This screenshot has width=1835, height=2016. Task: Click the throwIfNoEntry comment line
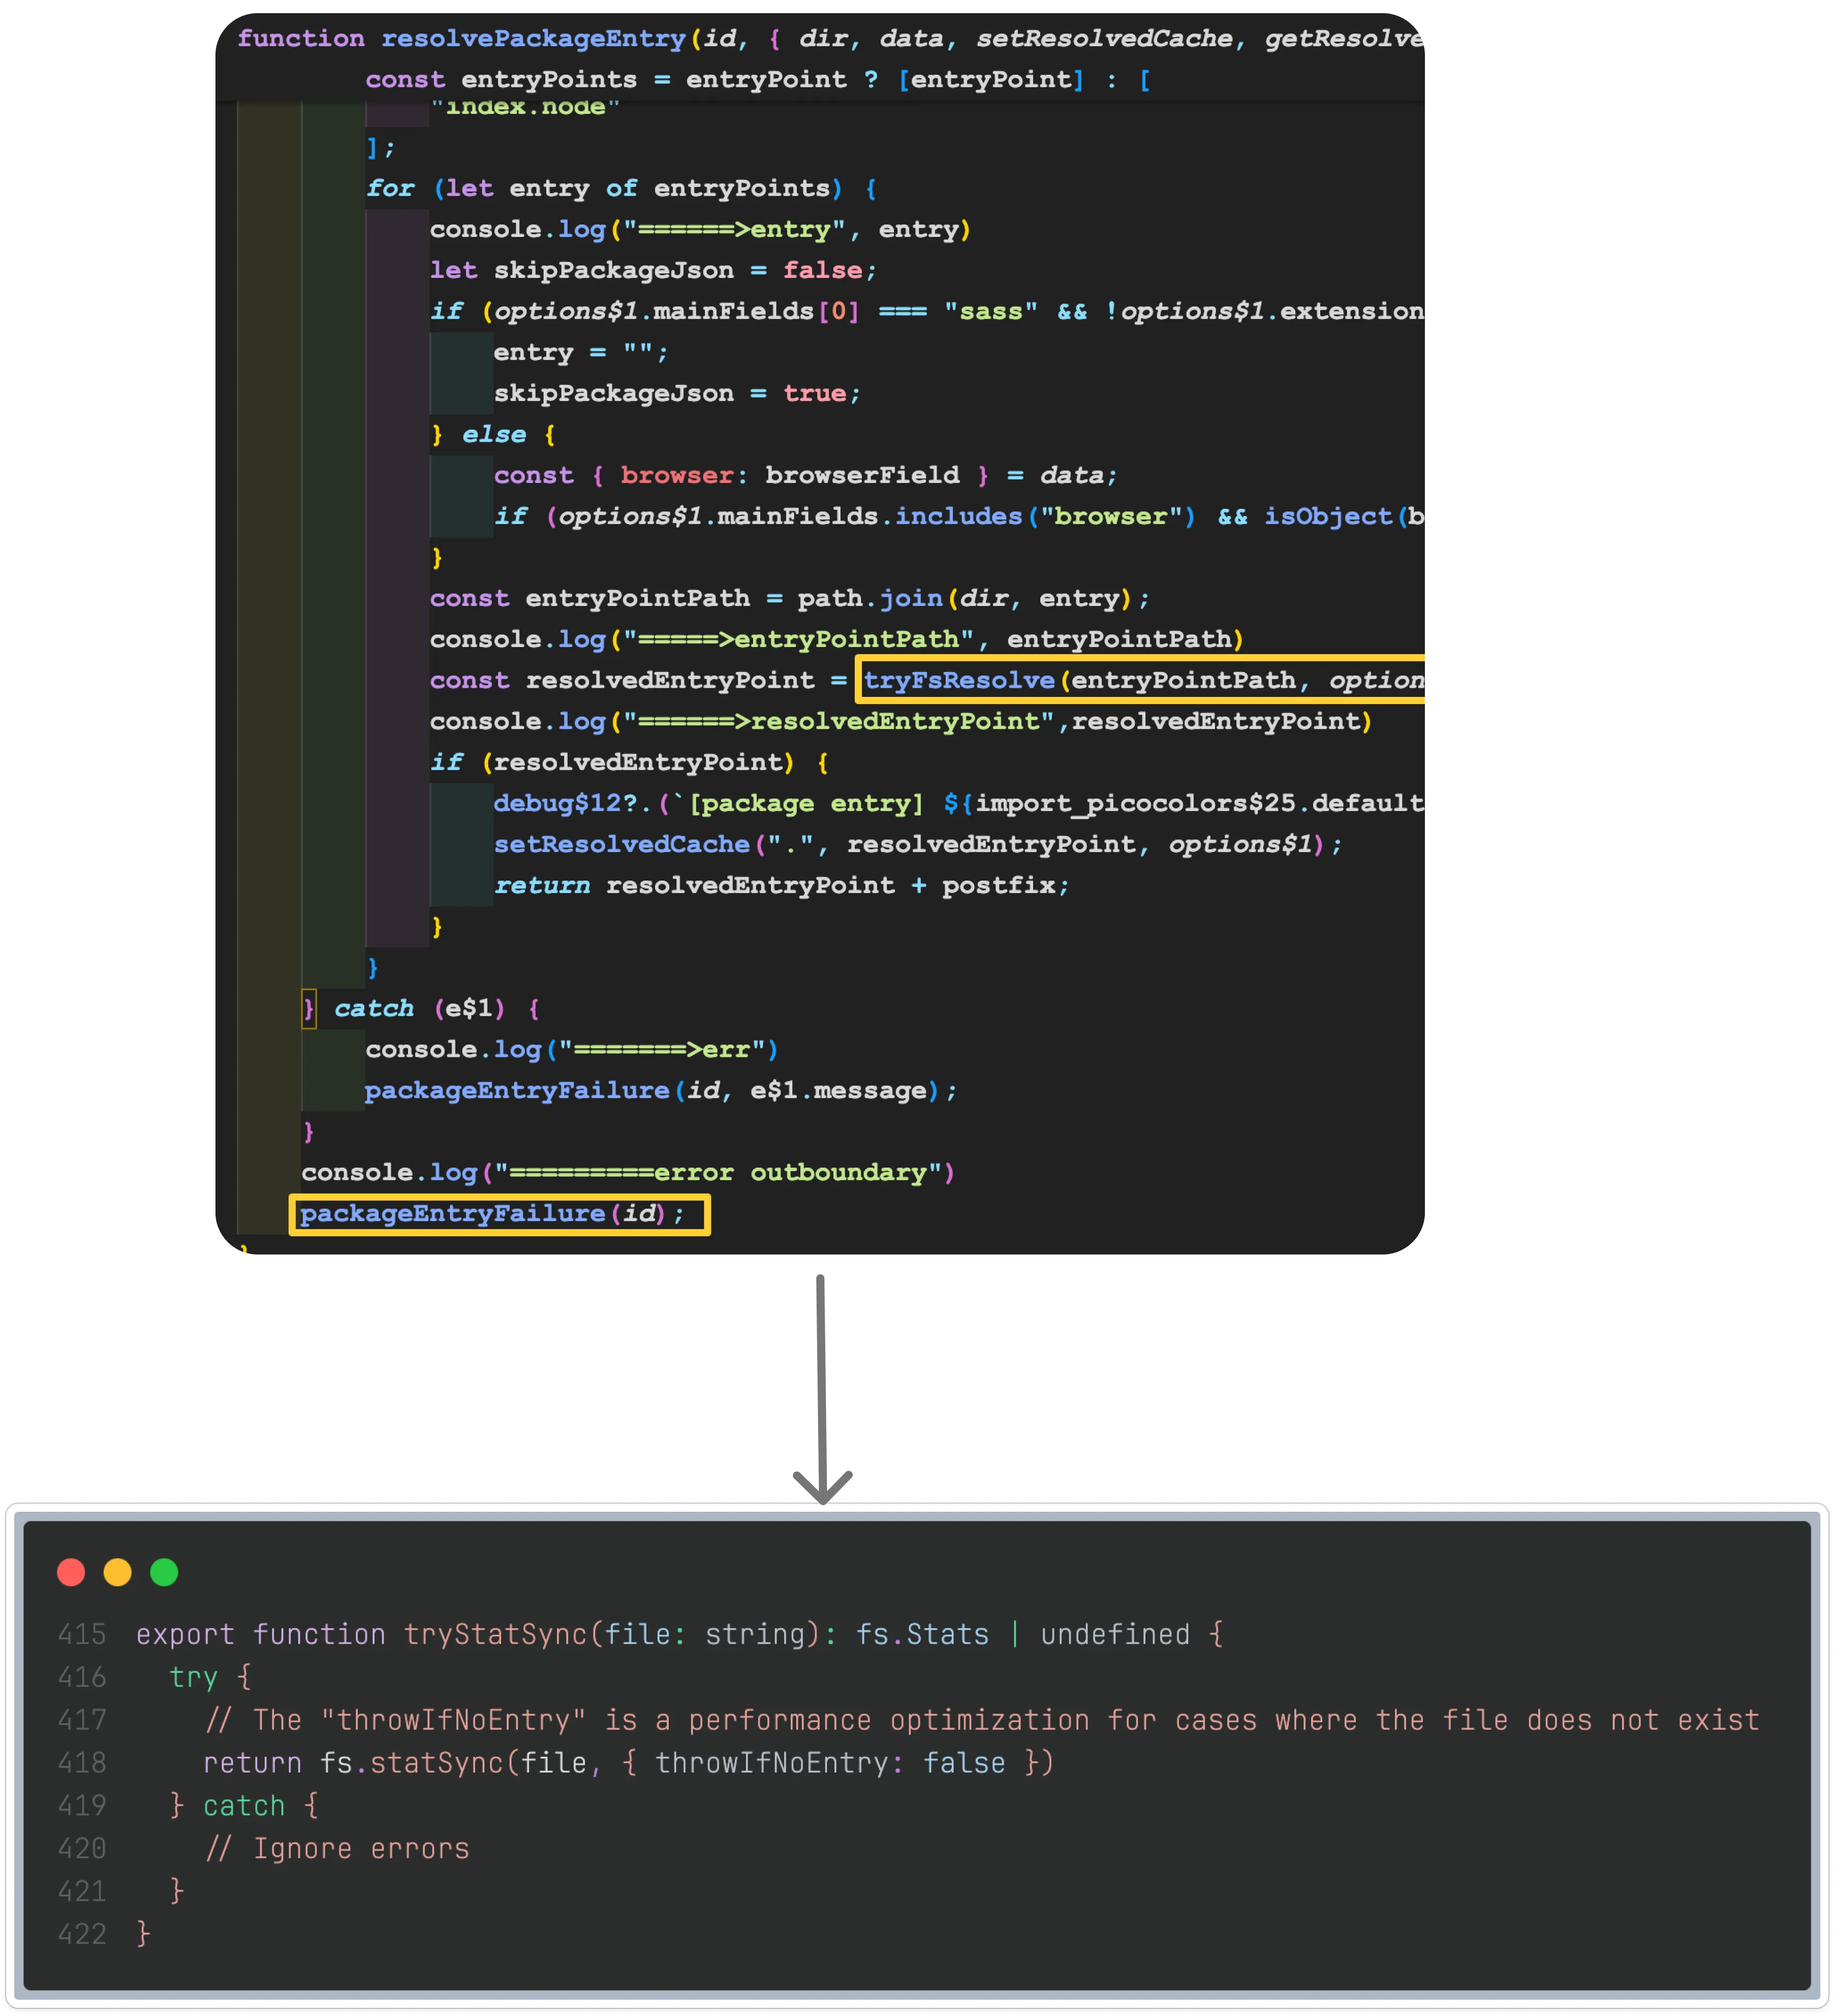[981, 1720]
